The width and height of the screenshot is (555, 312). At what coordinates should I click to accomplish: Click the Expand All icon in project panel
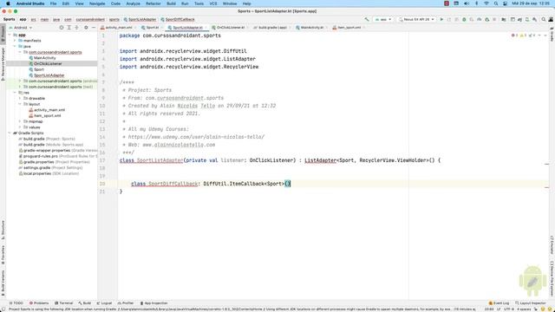[x=69, y=28]
